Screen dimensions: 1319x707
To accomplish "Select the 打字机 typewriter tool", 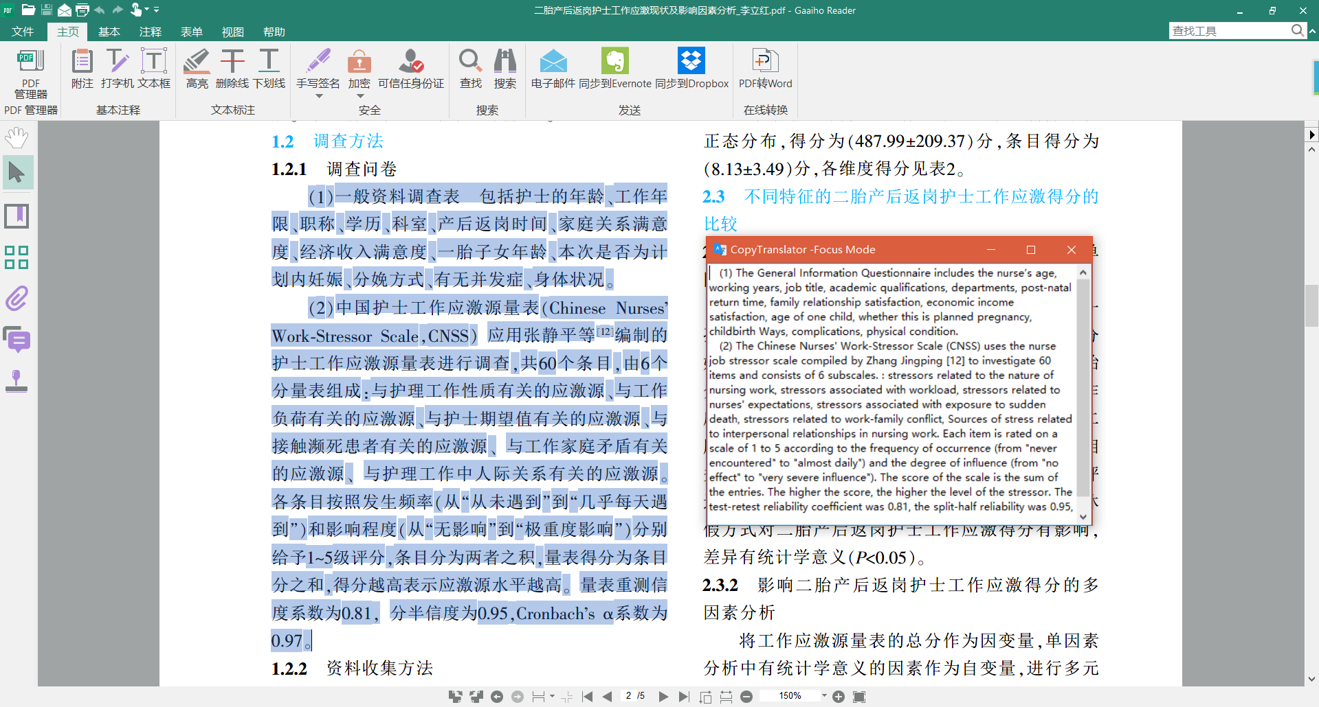I will pos(117,69).
